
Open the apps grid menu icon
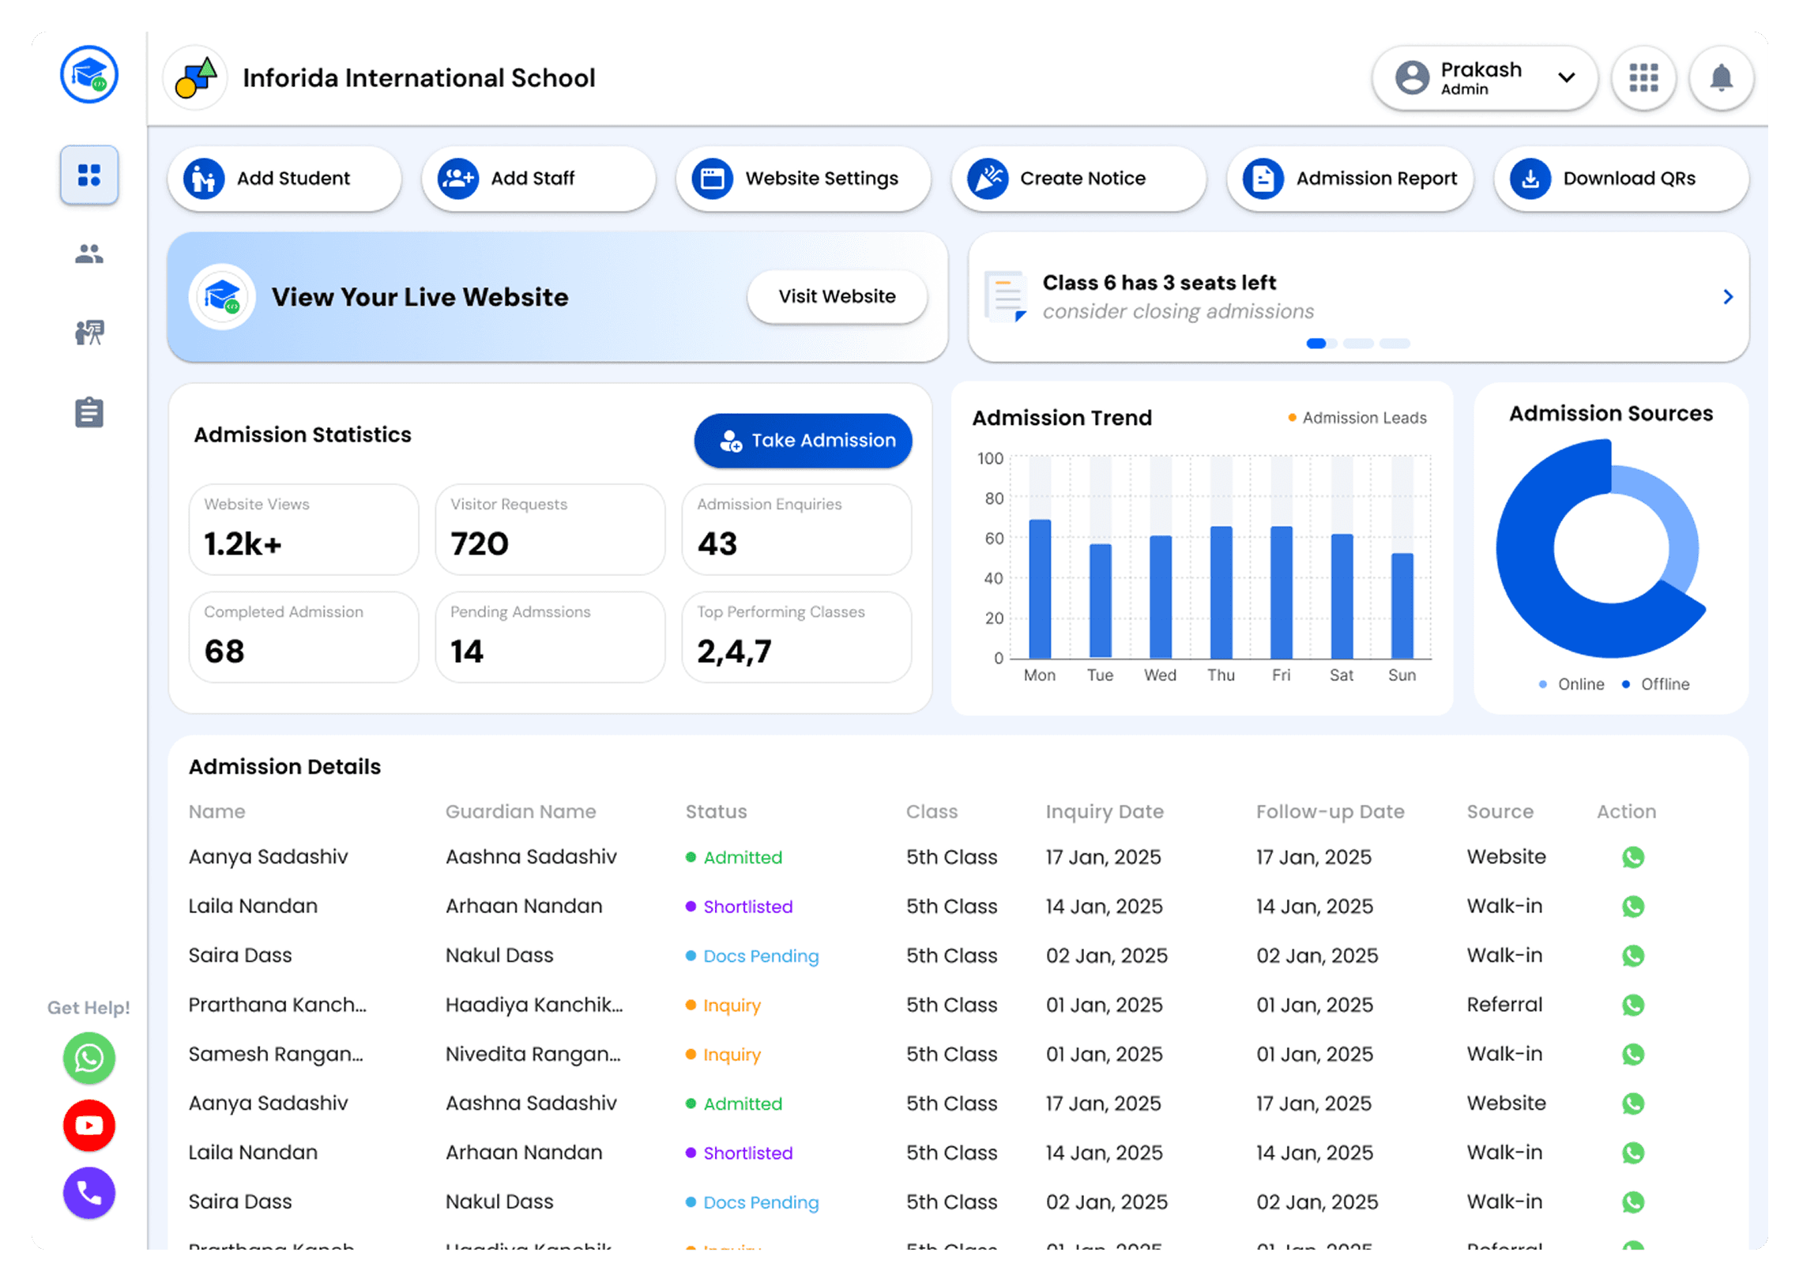pyautogui.click(x=1643, y=78)
